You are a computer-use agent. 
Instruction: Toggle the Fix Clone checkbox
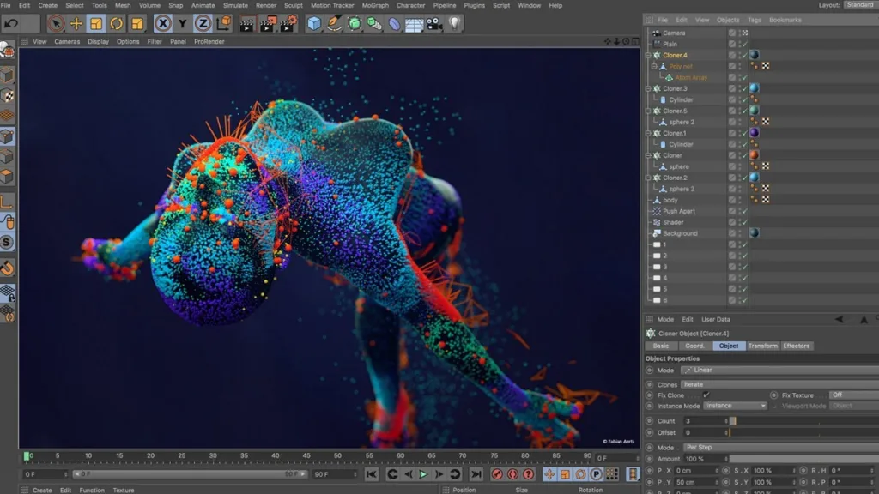pyautogui.click(x=706, y=395)
